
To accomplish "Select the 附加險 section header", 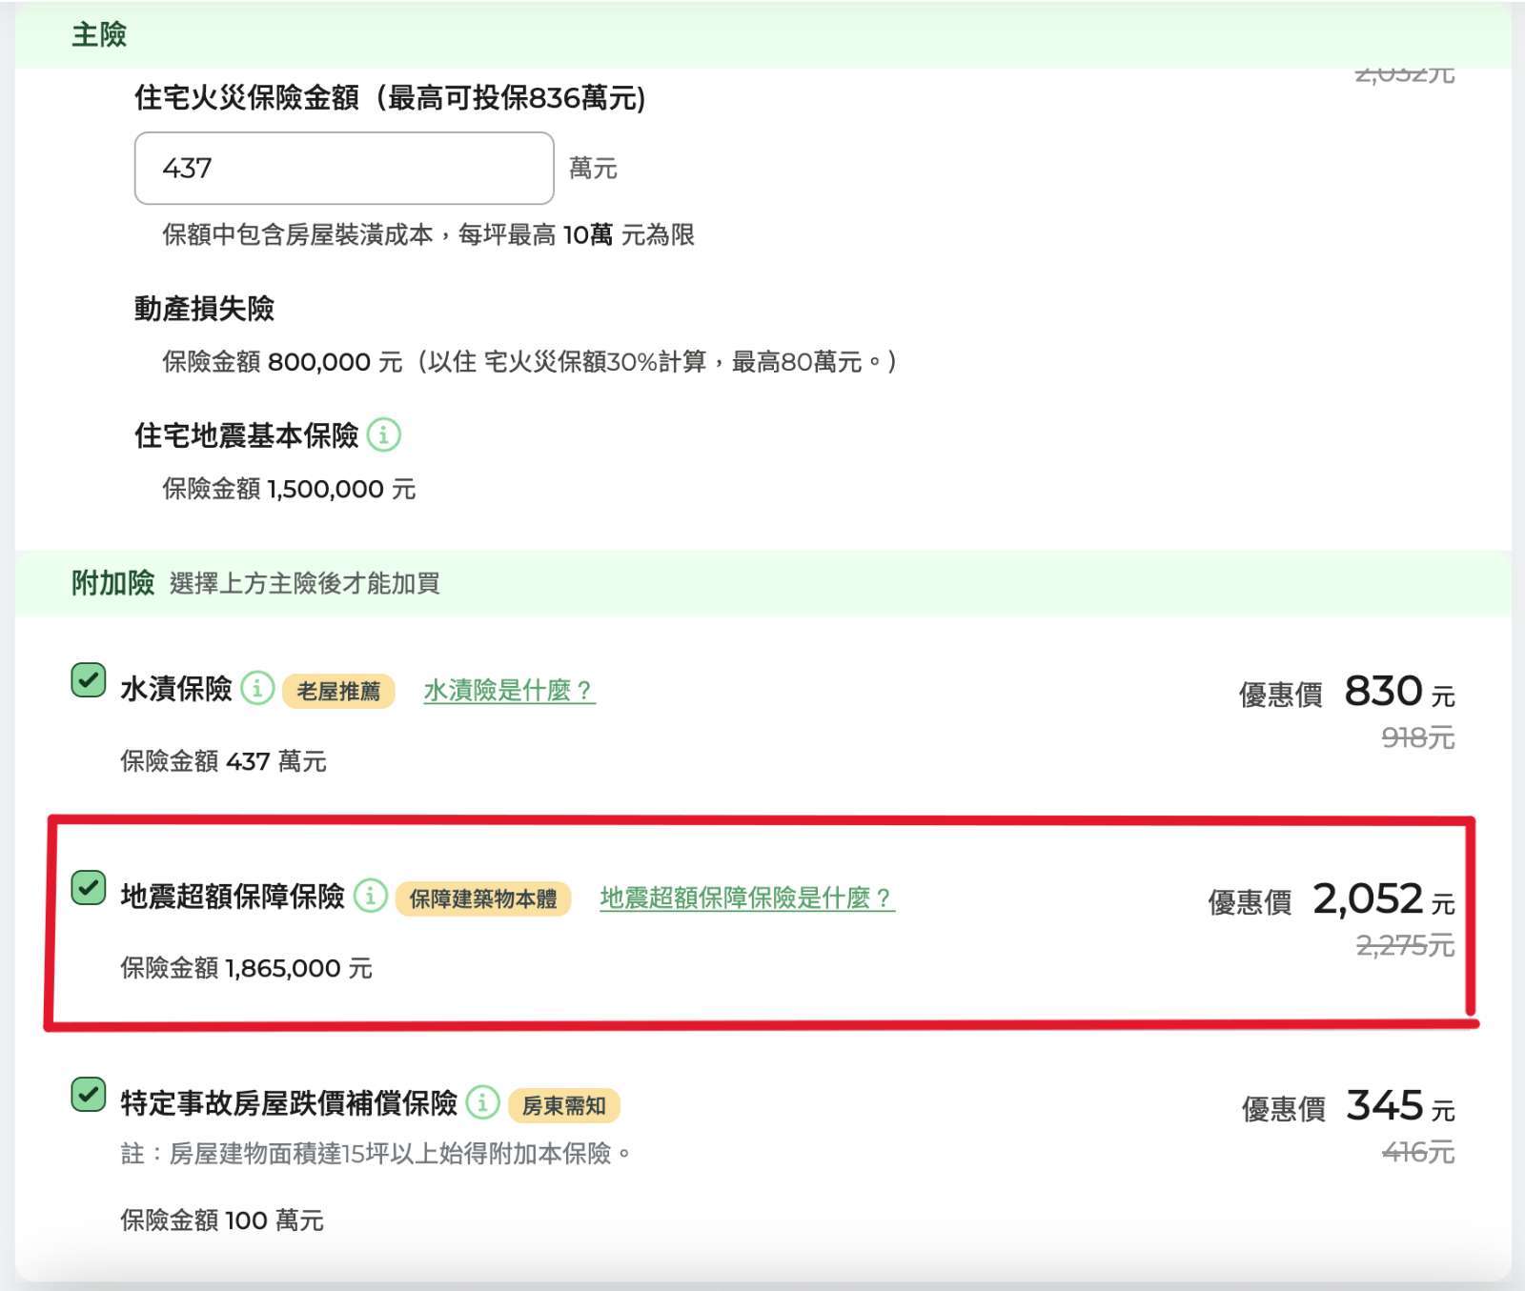I will 112,582.
